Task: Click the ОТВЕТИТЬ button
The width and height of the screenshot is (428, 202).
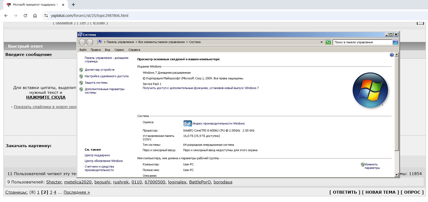Action: coord(345,192)
